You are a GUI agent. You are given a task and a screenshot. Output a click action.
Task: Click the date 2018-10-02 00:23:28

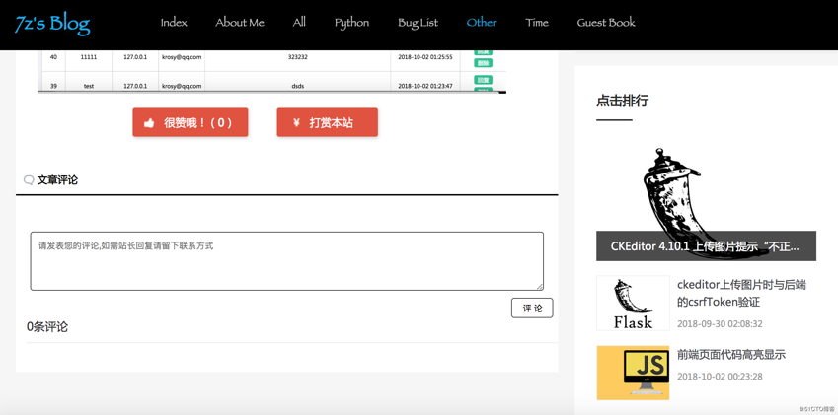coord(720,377)
